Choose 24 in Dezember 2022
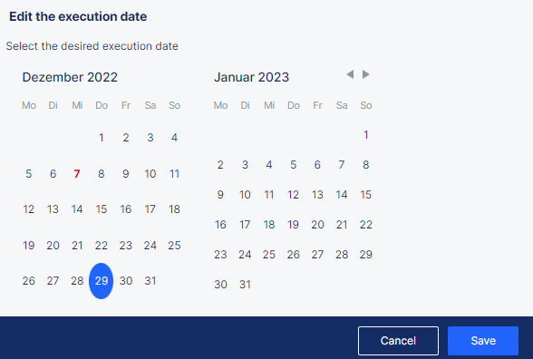 pos(150,246)
